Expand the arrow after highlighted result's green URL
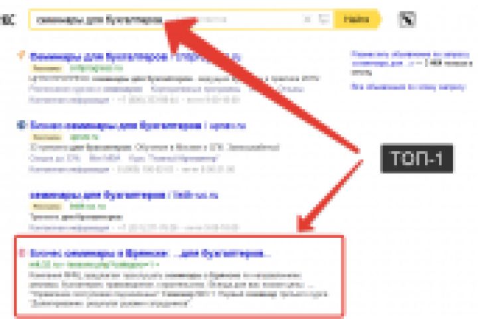This screenshot has width=478, height=319. click(x=157, y=265)
